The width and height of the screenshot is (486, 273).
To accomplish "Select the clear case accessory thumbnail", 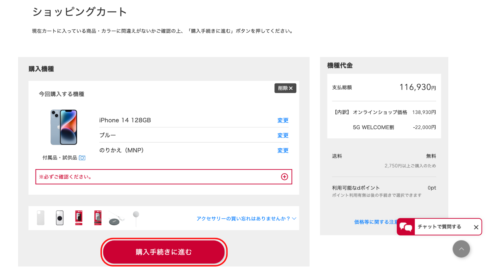I will (x=41, y=218).
